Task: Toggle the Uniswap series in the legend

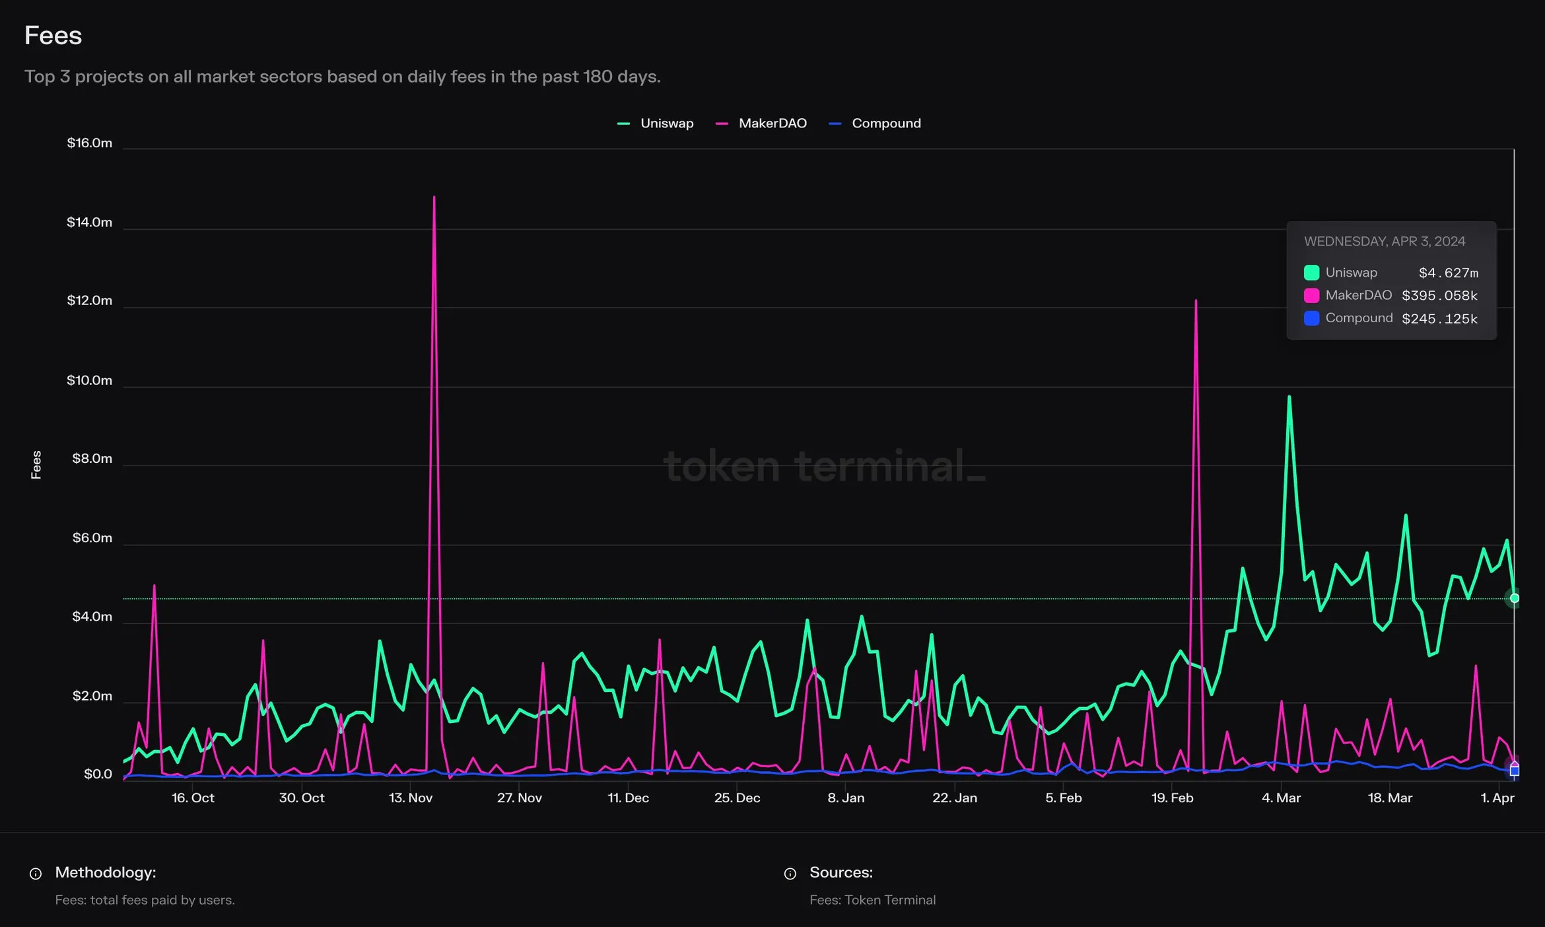Action: click(x=655, y=123)
